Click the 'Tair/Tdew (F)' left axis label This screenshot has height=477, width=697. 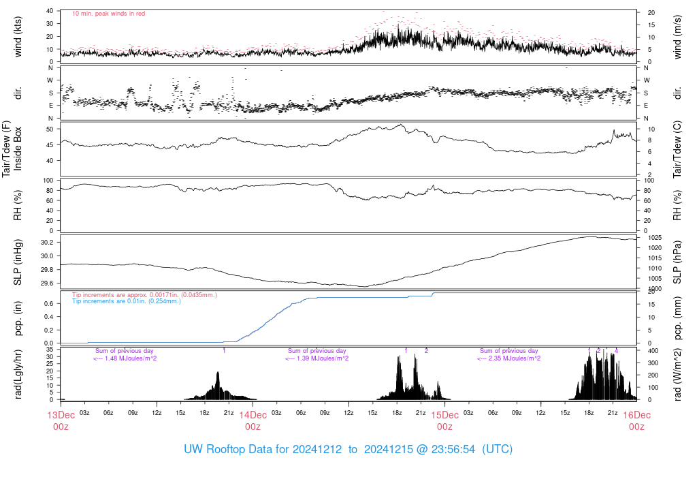click(x=6, y=149)
